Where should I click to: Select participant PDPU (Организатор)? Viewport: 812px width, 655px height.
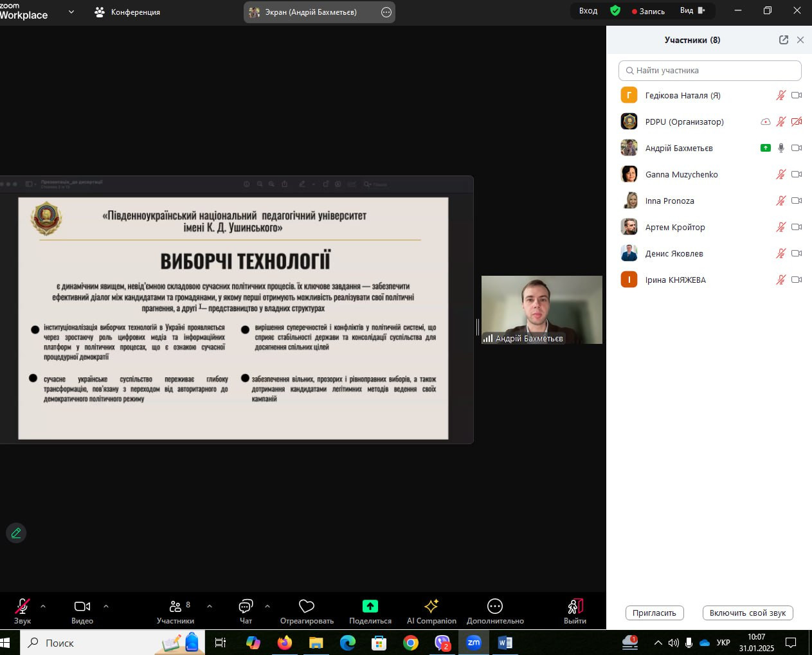(710, 121)
